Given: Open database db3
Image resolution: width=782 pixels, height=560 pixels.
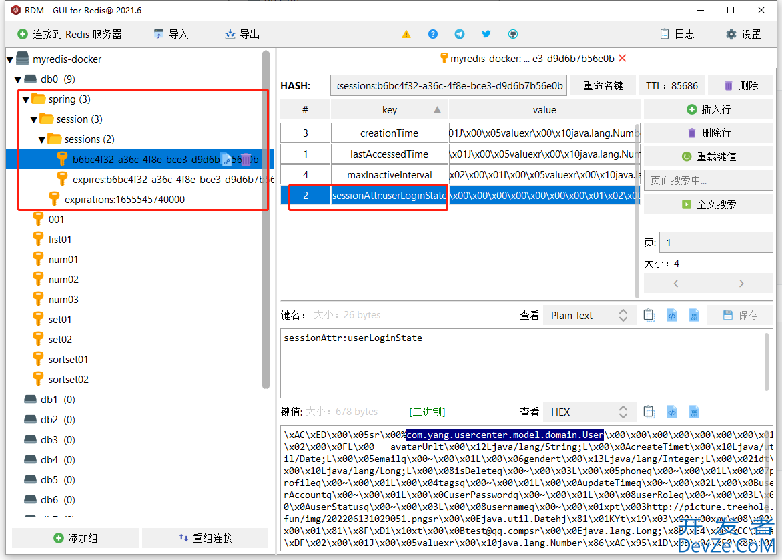Looking at the screenshot, I should point(49,439).
